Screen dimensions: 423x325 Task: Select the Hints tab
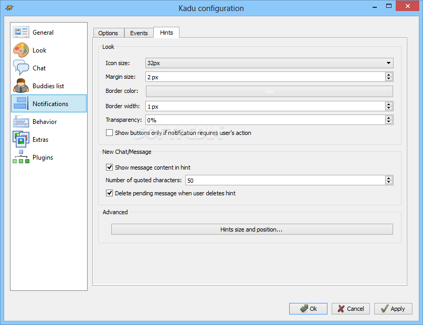coord(166,33)
